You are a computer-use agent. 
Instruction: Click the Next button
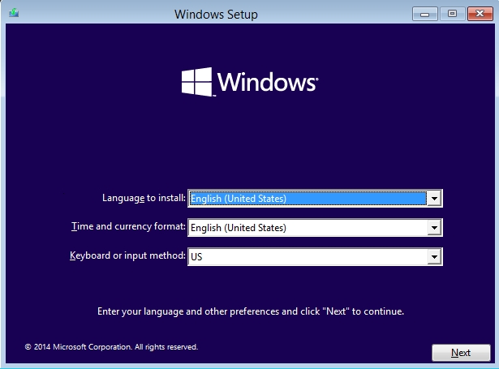click(461, 353)
